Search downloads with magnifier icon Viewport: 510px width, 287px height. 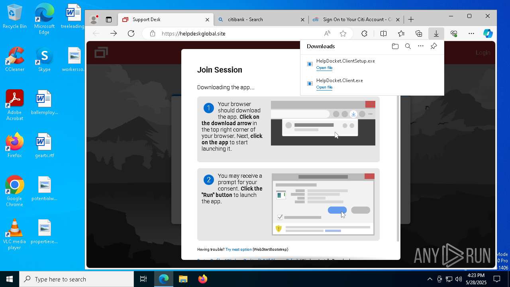coord(408,46)
